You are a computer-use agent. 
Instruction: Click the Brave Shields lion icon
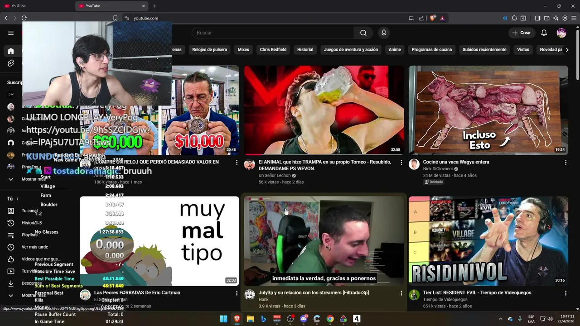tap(433, 18)
